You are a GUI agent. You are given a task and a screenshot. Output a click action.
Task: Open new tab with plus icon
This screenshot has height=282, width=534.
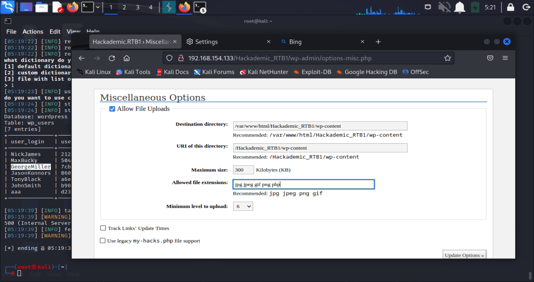(378, 42)
